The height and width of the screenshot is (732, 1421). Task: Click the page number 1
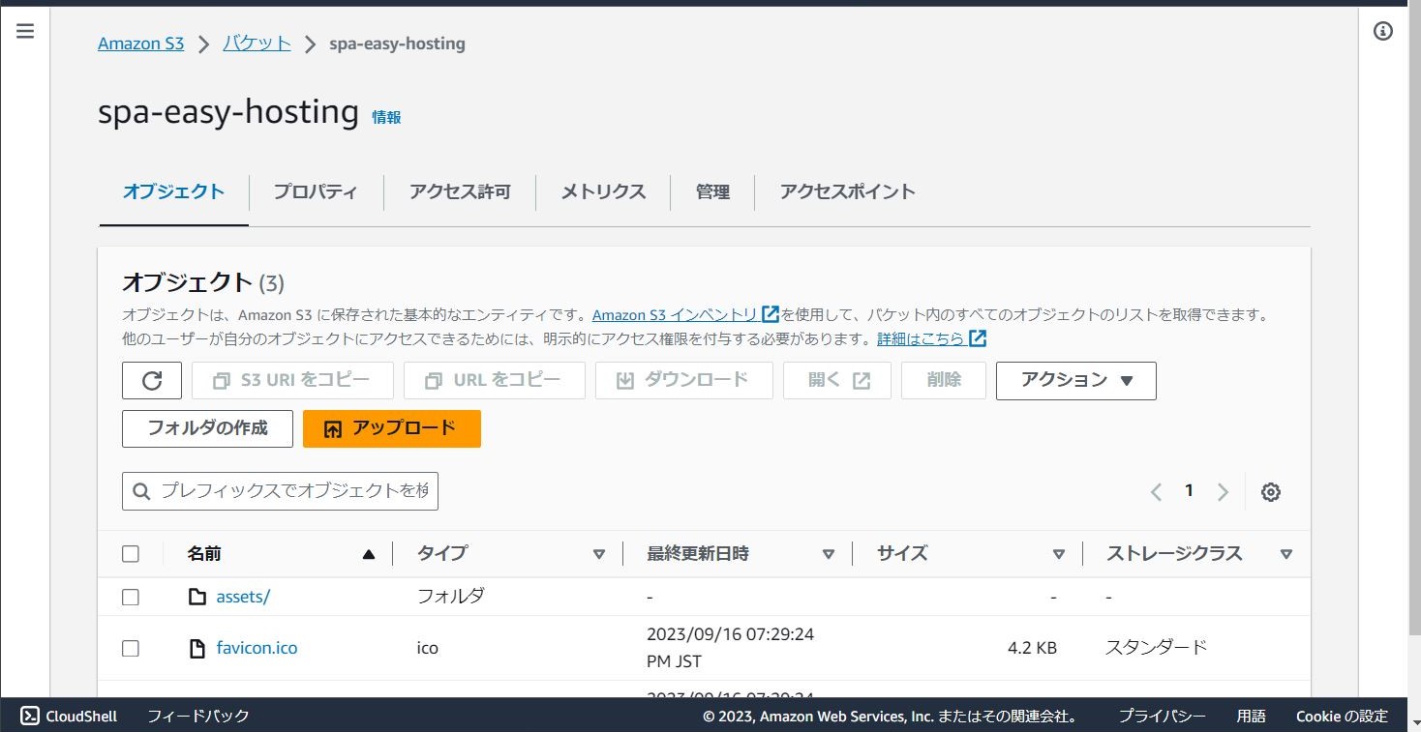(1189, 490)
